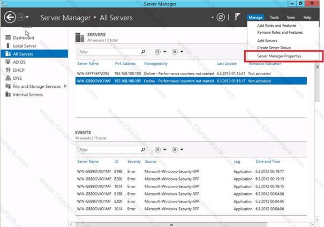Sort servers by Last Update column
The width and height of the screenshot is (324, 227).
(227, 64)
